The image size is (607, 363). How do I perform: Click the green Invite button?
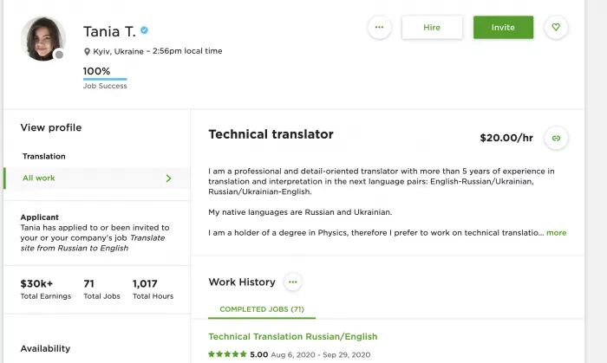[x=503, y=28]
